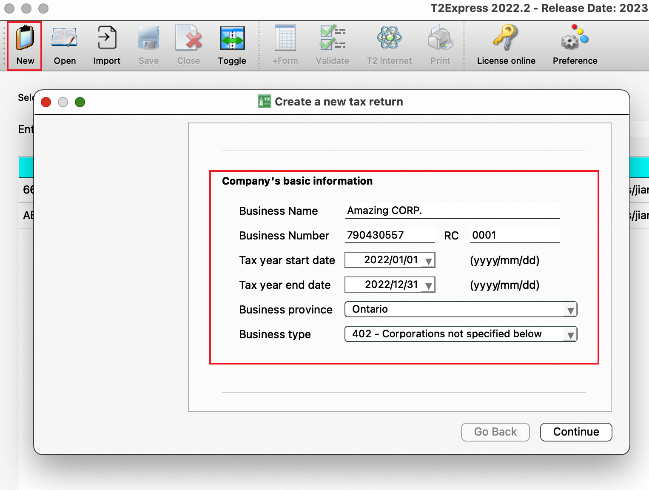
Task: Open a return with the Open icon
Action: 65,46
